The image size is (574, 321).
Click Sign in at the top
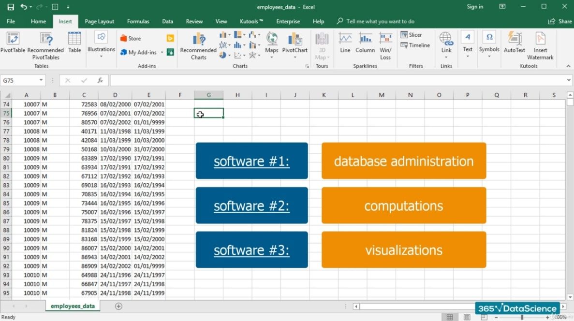pos(475,7)
